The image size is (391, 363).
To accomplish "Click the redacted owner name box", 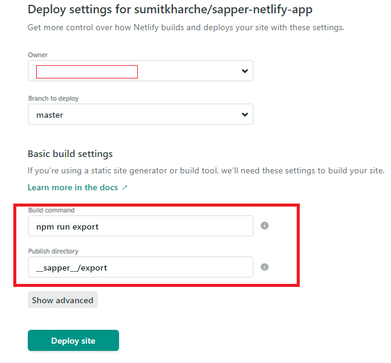I will coord(87,72).
